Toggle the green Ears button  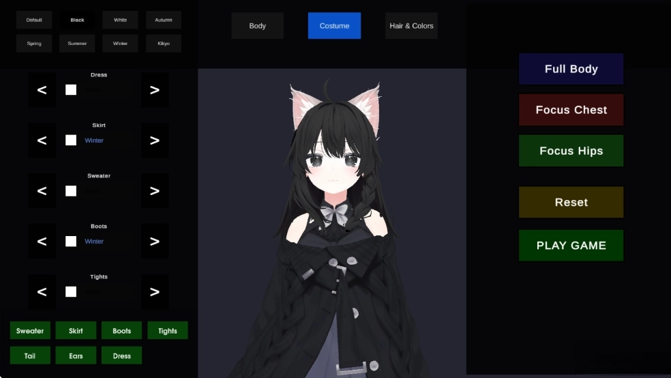point(76,355)
